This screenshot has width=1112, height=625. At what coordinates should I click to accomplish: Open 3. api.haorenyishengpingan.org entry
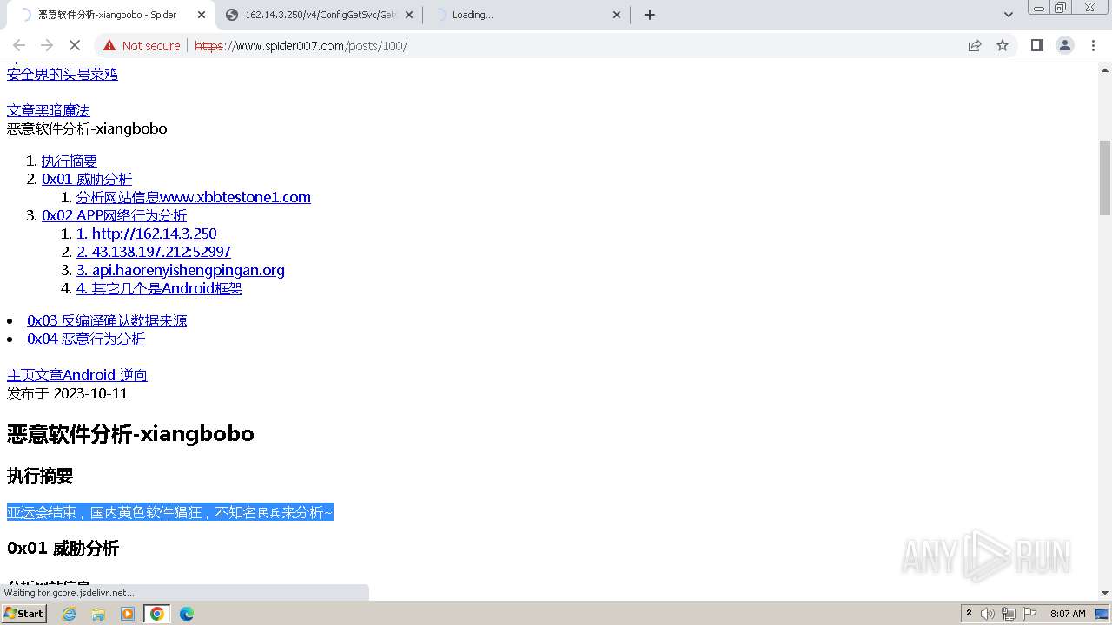(181, 270)
